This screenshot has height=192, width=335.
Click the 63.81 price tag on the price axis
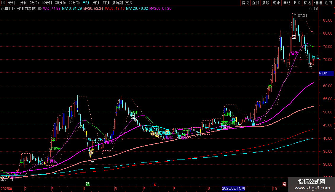pyautogui.click(x=323, y=73)
